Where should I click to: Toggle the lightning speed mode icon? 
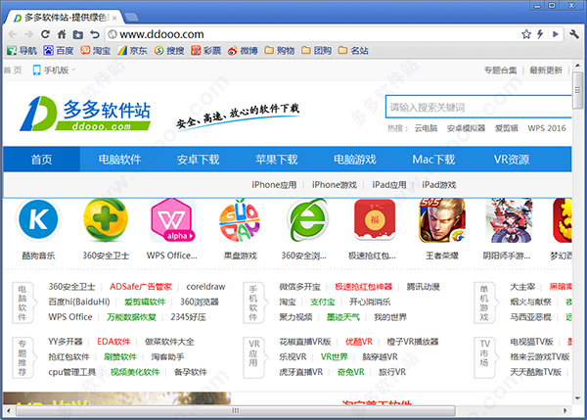[540, 34]
